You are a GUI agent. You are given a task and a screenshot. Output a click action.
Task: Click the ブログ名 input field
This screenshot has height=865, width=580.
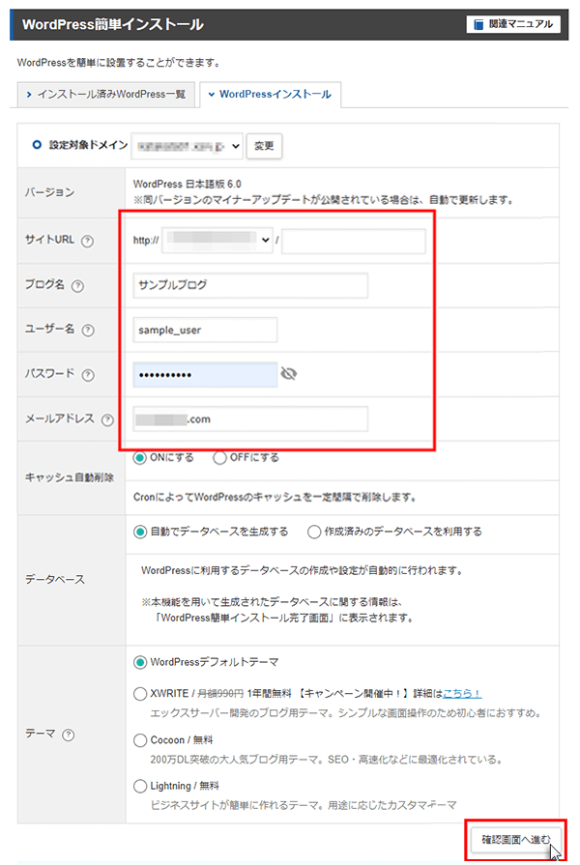tap(251, 286)
